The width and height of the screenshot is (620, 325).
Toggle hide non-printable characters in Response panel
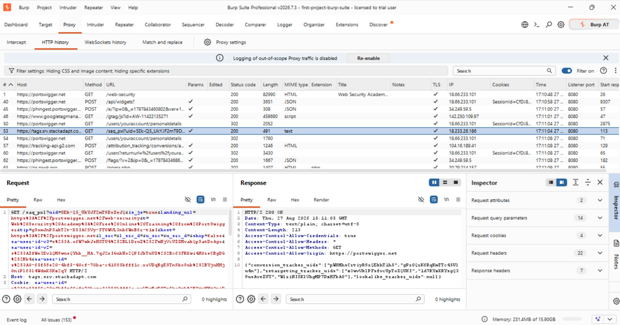(x=421, y=200)
